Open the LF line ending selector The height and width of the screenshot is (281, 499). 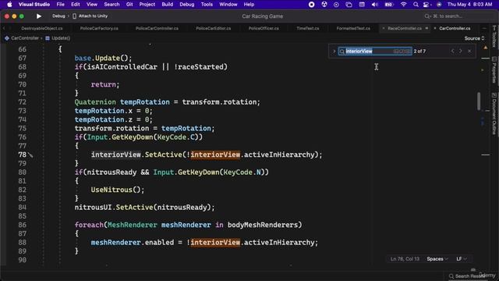pyautogui.click(x=461, y=259)
